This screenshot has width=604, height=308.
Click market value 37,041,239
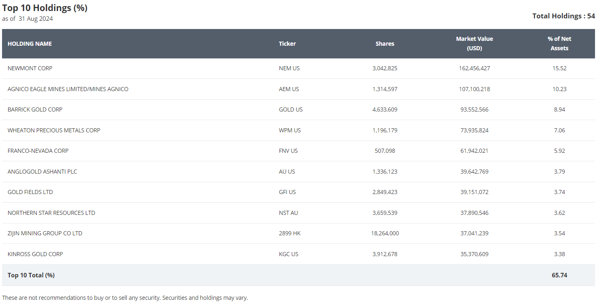tap(474, 233)
